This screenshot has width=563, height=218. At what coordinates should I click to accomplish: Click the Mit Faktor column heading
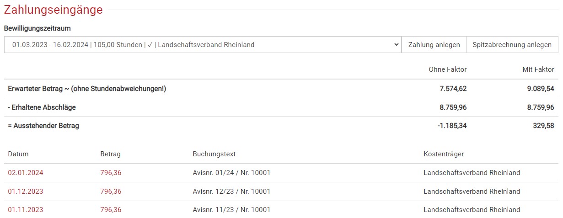[x=538, y=69]
